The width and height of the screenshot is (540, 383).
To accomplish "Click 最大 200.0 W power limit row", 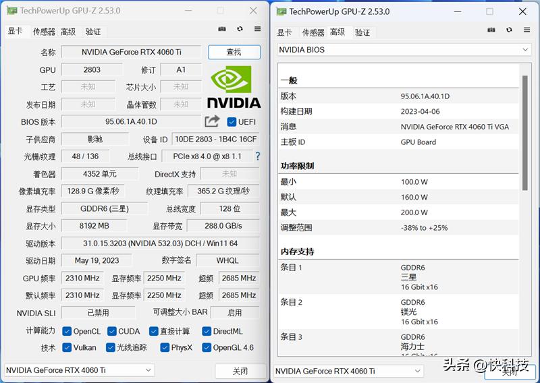I will 399,212.
